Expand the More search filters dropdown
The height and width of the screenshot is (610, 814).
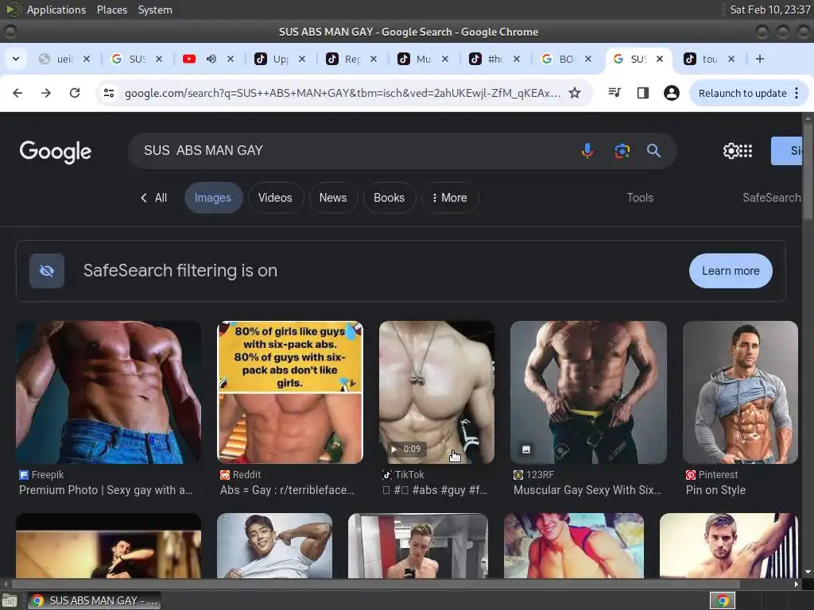[450, 198]
